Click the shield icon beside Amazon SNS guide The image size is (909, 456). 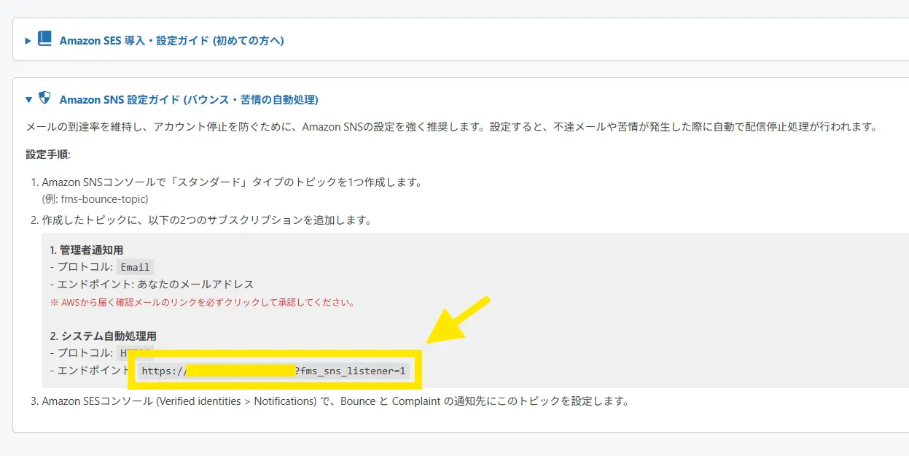[x=44, y=98]
